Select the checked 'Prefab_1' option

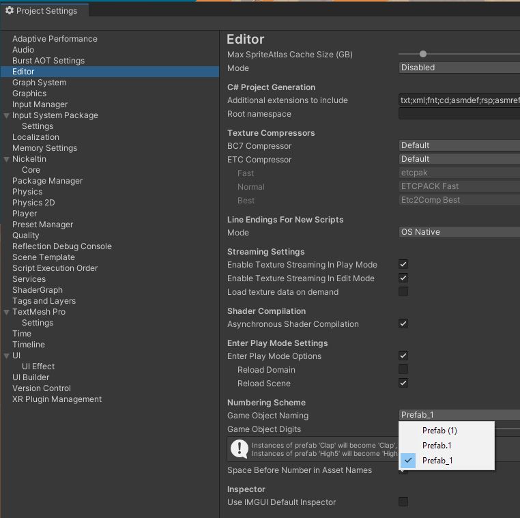click(437, 461)
